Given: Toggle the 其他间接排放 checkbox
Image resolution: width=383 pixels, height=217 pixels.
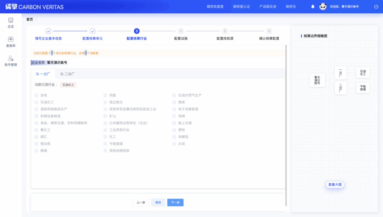Looking at the screenshot, I should pos(105,151).
